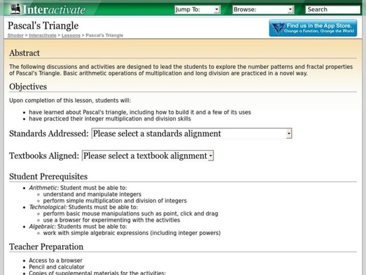Follow the Shodor breadcrumb link
This screenshot has width=366, height=275.
[x=14, y=35]
